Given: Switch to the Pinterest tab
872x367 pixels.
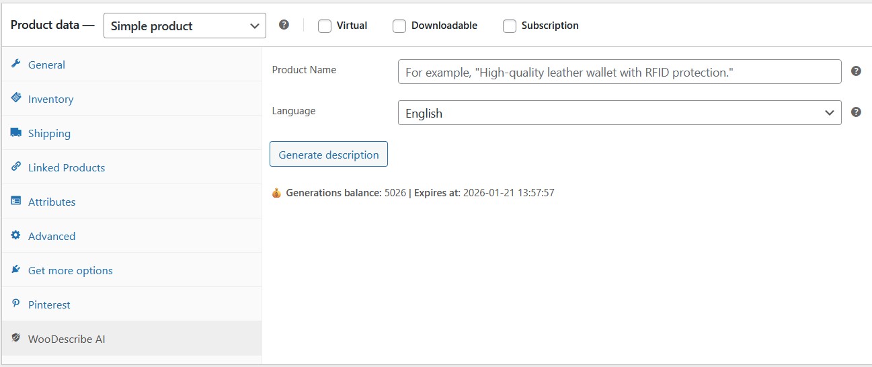Looking at the screenshot, I should click(x=132, y=304).
